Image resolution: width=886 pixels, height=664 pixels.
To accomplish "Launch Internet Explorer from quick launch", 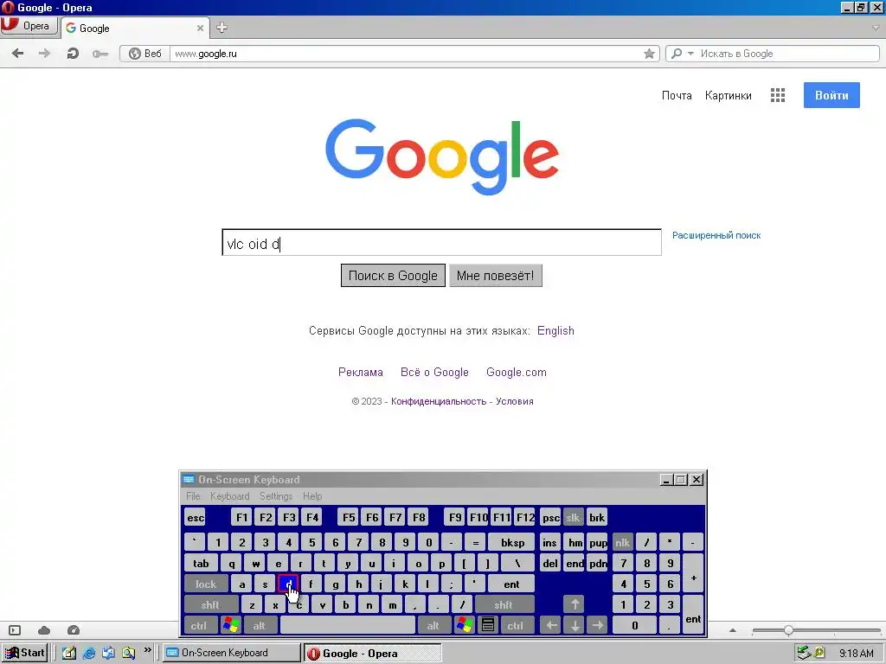I will pos(89,654).
